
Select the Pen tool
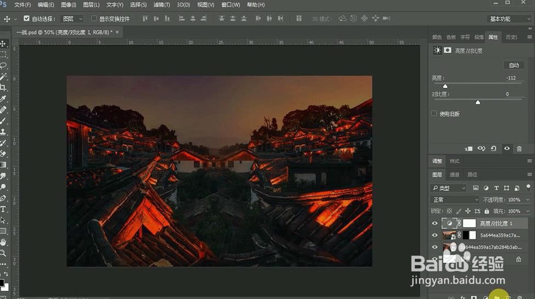point(3,198)
